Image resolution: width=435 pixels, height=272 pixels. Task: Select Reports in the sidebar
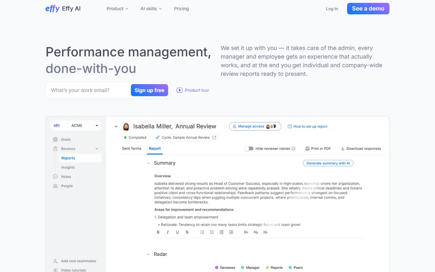(80, 158)
